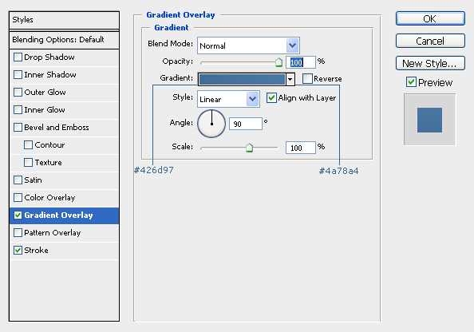Click the Angle value field

(x=246, y=124)
